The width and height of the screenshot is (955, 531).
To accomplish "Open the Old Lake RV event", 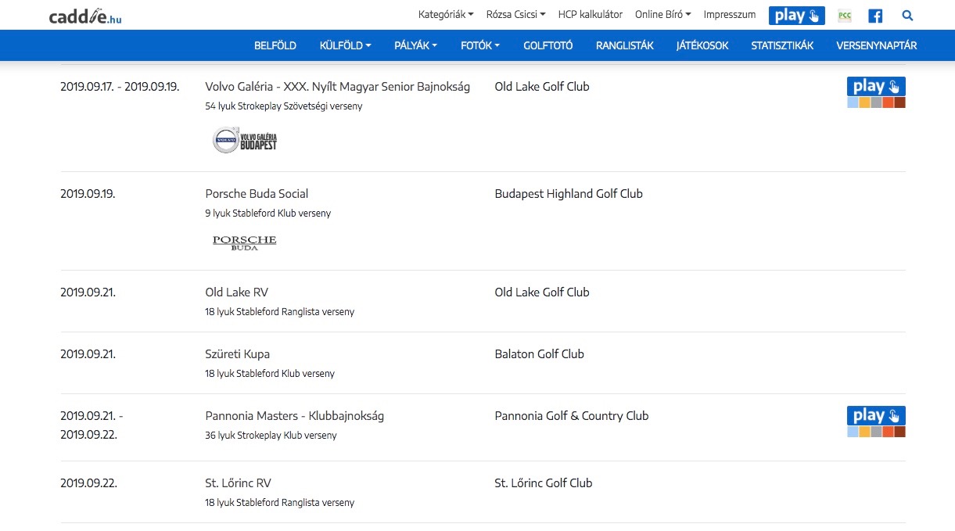I will (237, 292).
